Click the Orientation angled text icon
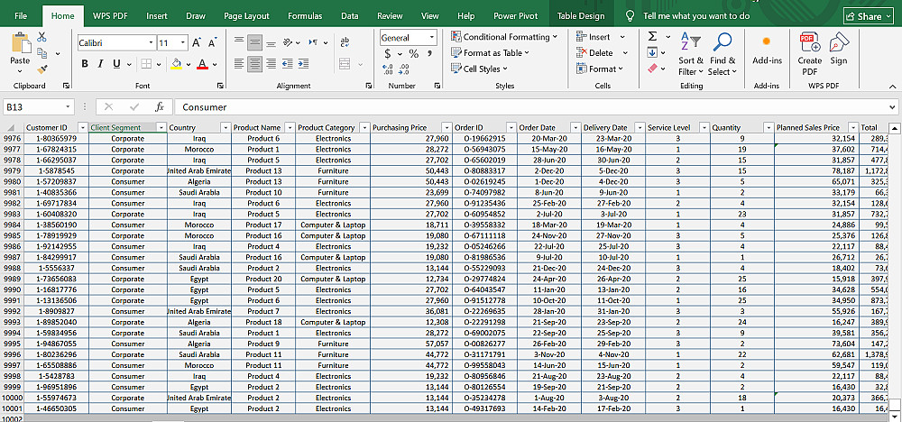902x422 pixels. (x=289, y=42)
